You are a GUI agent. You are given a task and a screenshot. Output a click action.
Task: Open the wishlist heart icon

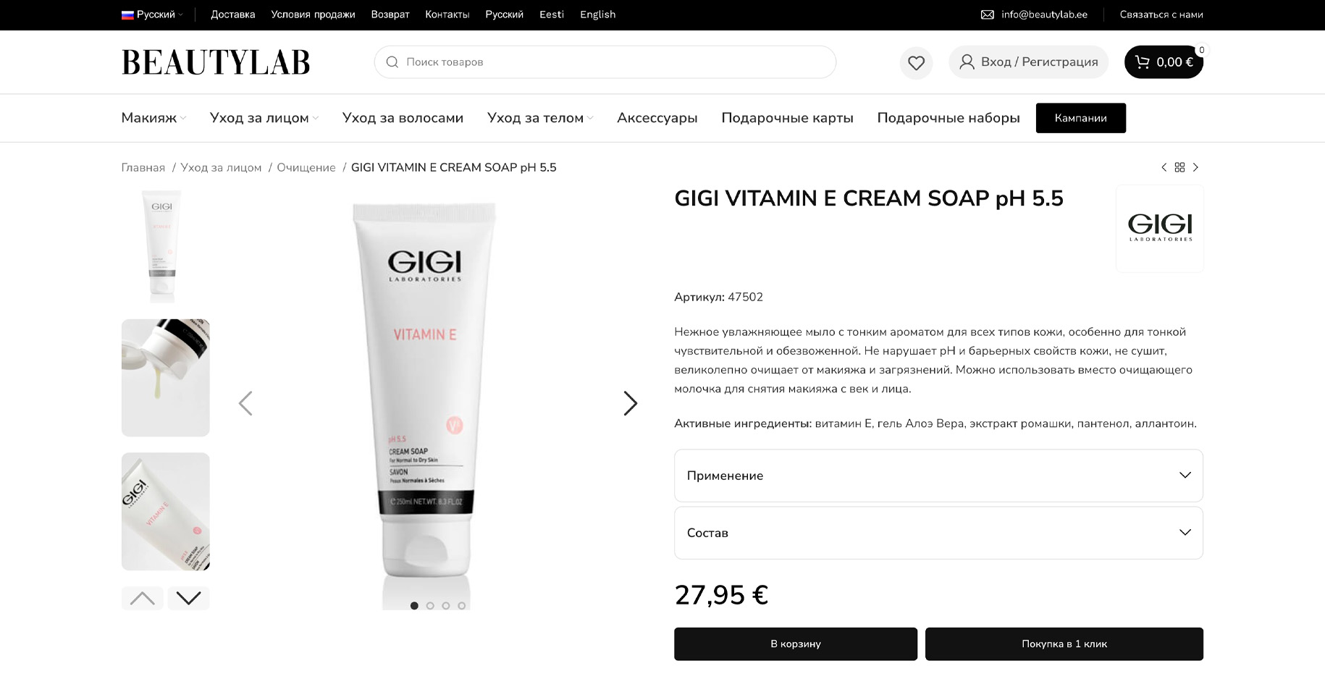click(916, 62)
